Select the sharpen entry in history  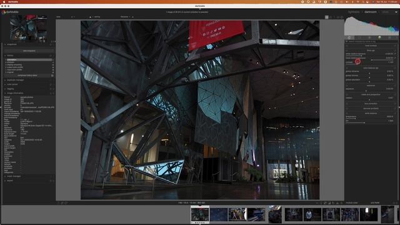29,62
